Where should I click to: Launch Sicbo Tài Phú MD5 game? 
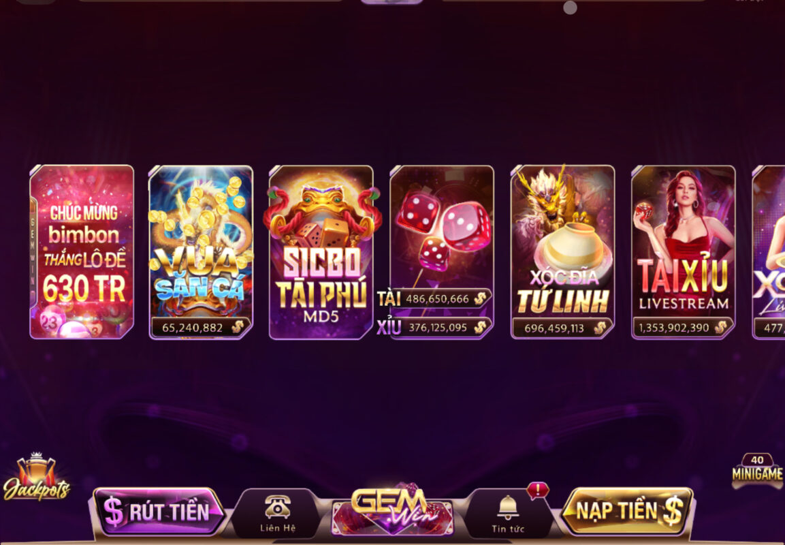[321, 252]
